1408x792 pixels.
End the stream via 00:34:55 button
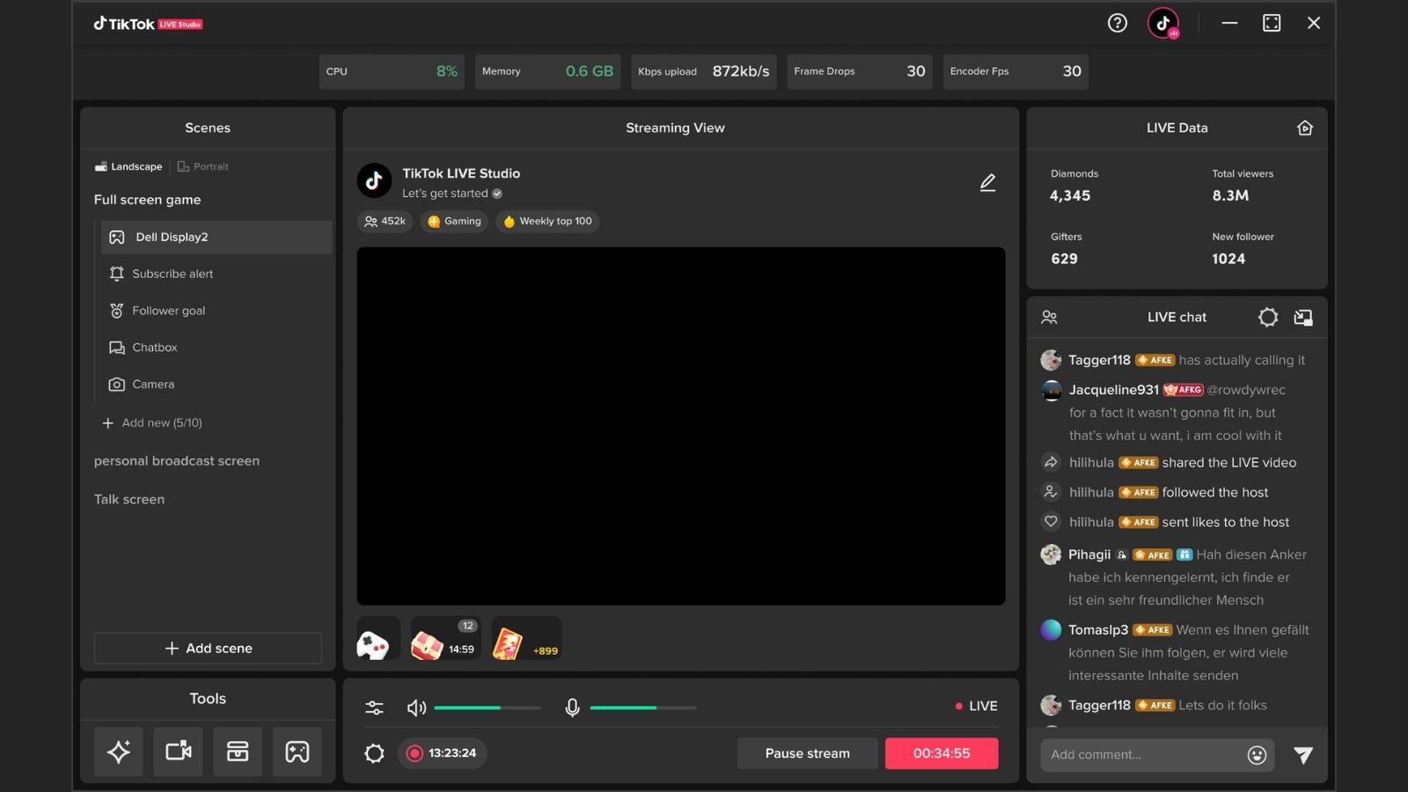(942, 753)
